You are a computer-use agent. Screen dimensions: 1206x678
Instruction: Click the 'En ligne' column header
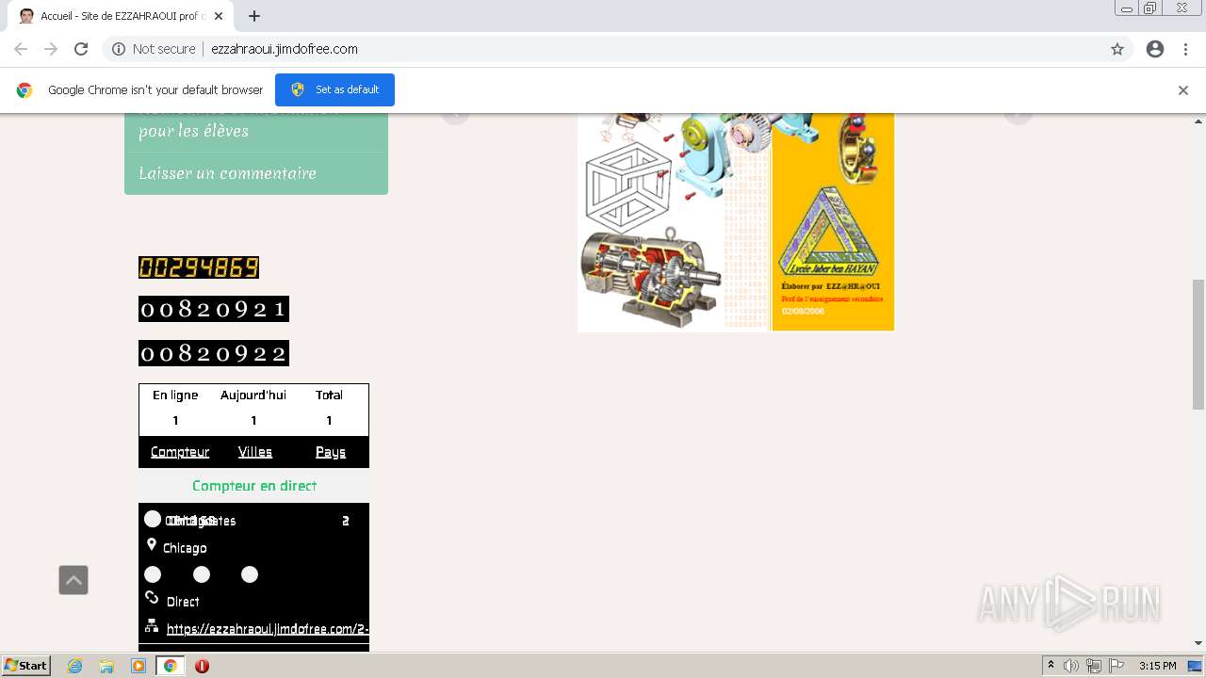pos(175,395)
